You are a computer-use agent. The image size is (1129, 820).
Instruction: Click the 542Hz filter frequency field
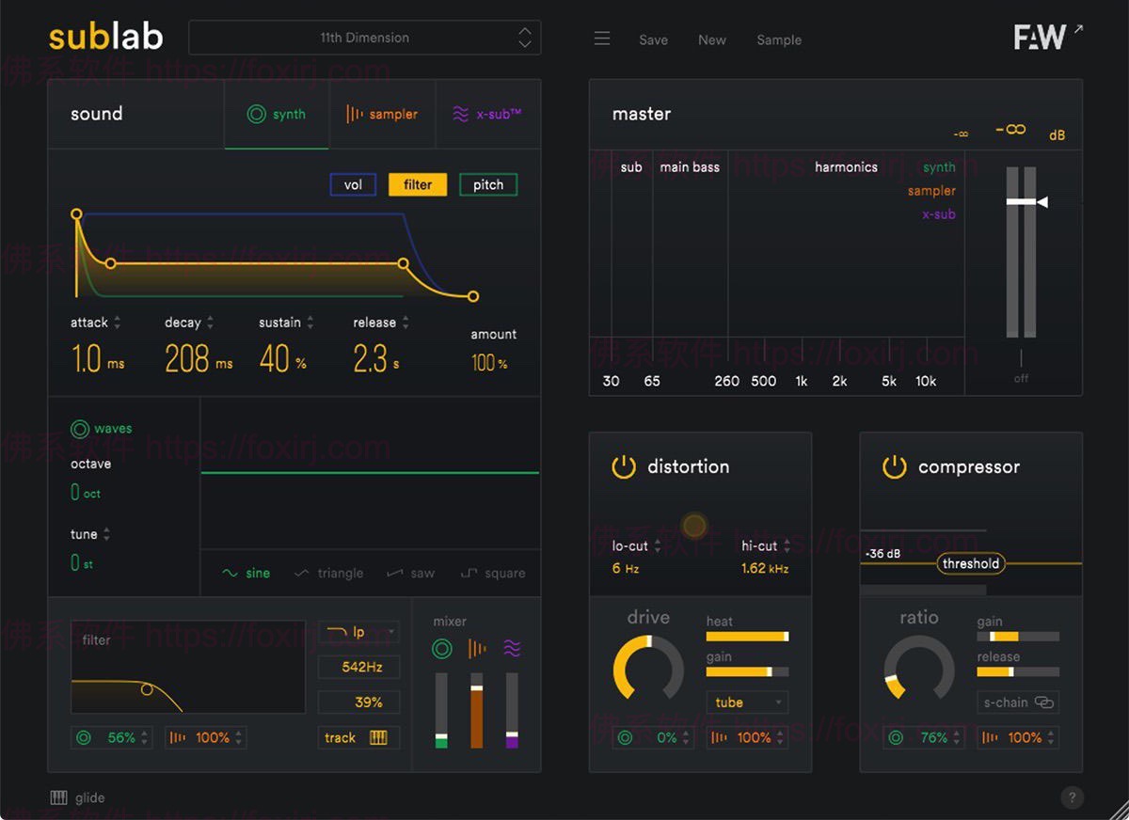358,667
